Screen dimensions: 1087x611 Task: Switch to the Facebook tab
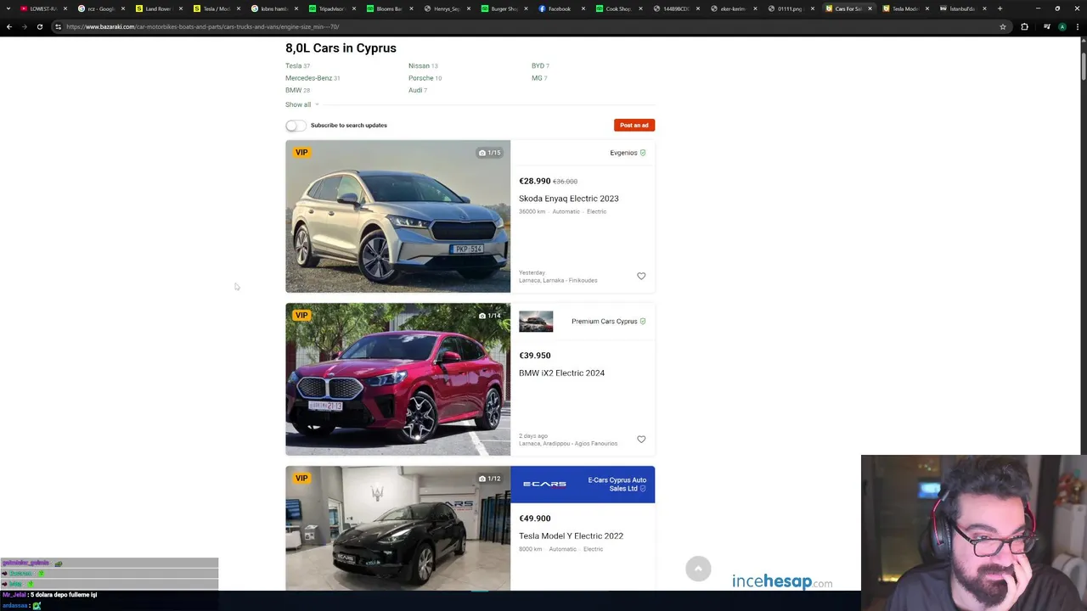click(x=560, y=8)
